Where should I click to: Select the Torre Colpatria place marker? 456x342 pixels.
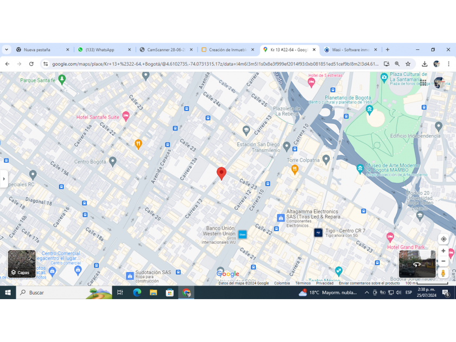click(326, 160)
